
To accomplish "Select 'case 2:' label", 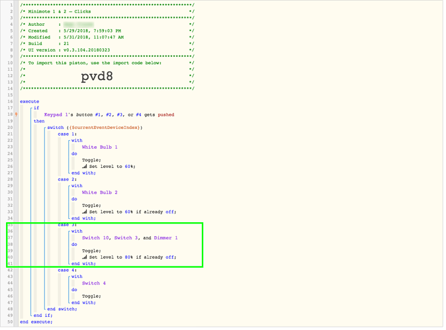I will [x=67, y=180].
